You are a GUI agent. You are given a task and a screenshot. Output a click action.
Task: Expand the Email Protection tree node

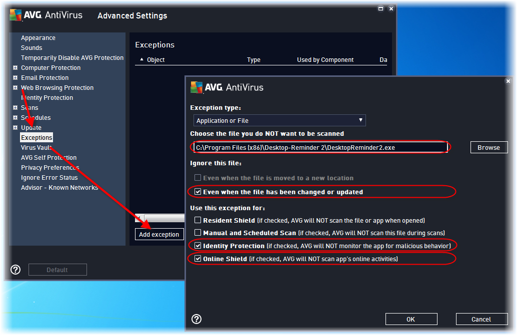pyautogui.click(x=15, y=78)
